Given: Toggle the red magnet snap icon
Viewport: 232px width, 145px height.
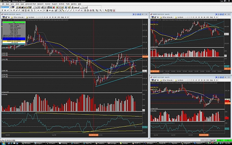Looking at the screenshot, I should [114, 10].
